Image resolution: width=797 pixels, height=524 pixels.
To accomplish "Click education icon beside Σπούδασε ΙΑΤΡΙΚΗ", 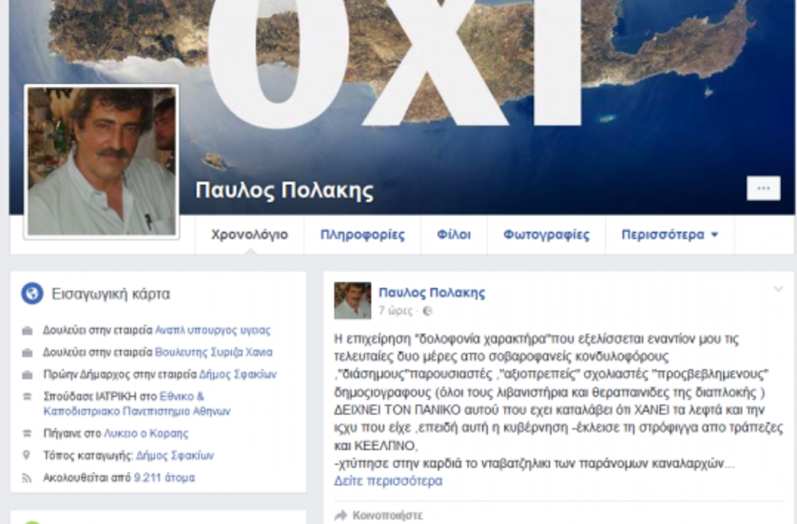I will click(x=27, y=396).
